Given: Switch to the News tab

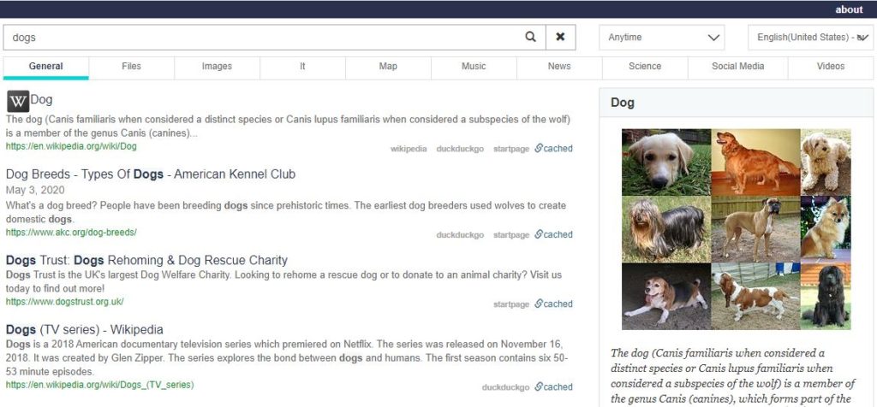Looking at the screenshot, I should [559, 67].
